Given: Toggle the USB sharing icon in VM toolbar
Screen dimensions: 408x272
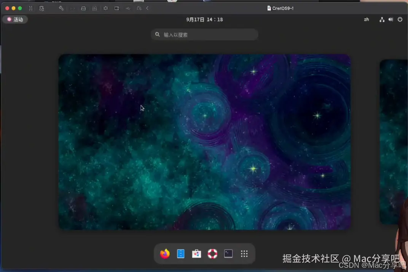Looking at the screenshot, I should pos(128,8).
